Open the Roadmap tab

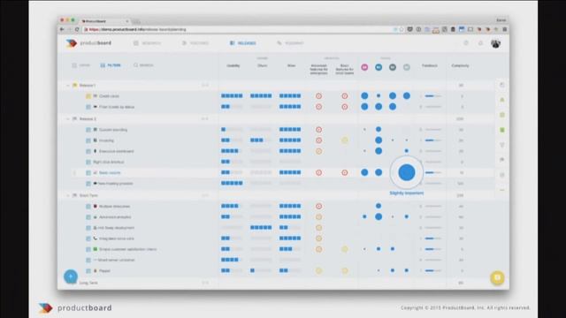tap(291, 43)
